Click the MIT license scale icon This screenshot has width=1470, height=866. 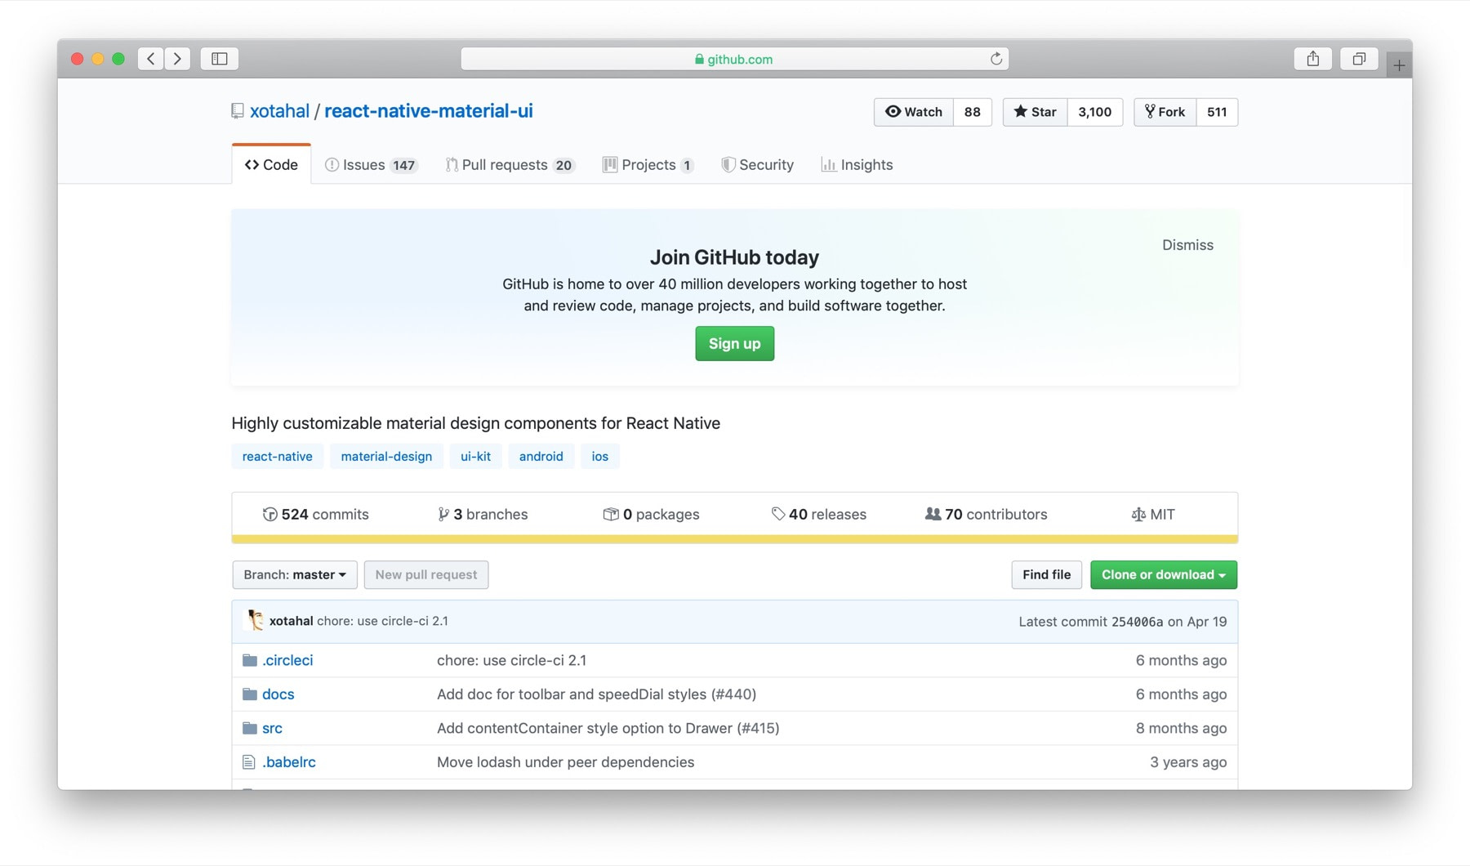pyautogui.click(x=1138, y=514)
